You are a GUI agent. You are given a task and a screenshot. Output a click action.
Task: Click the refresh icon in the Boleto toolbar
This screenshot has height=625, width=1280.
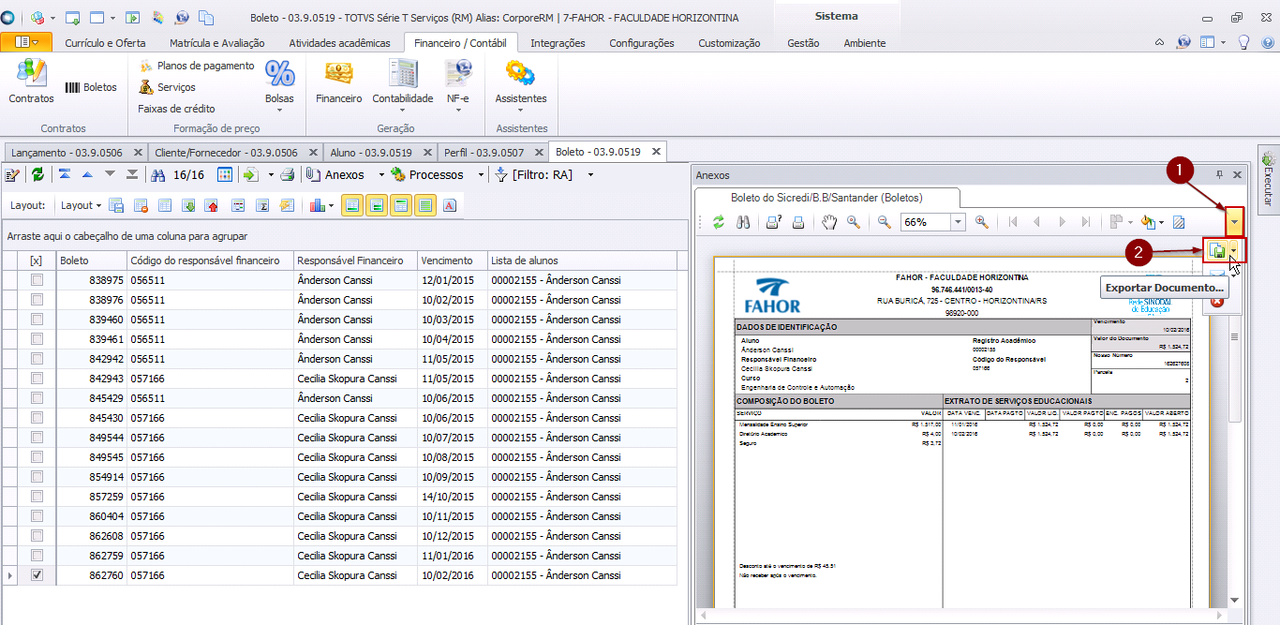(37, 174)
